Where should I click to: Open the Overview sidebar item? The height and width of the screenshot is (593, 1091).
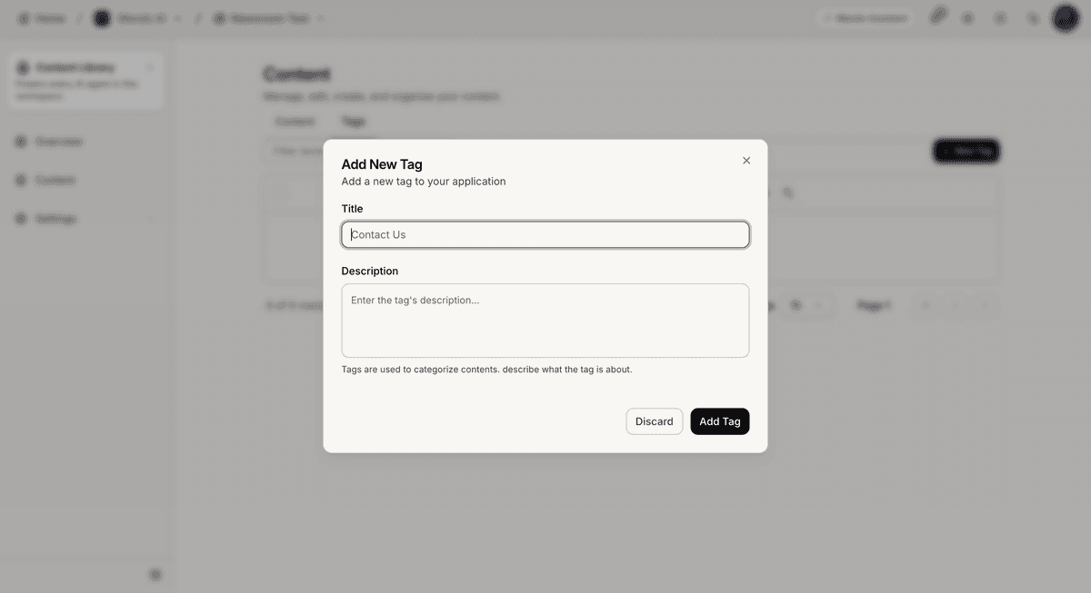pyautogui.click(x=58, y=142)
